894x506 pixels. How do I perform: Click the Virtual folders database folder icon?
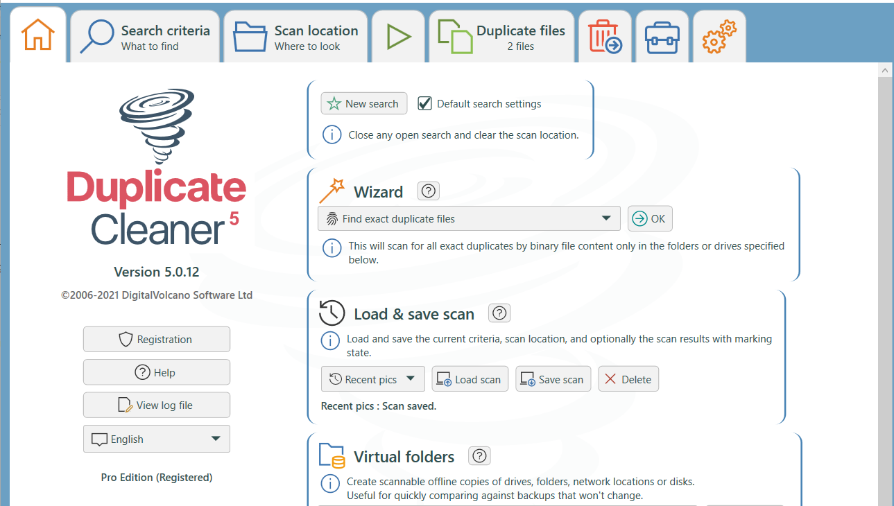tap(332, 456)
